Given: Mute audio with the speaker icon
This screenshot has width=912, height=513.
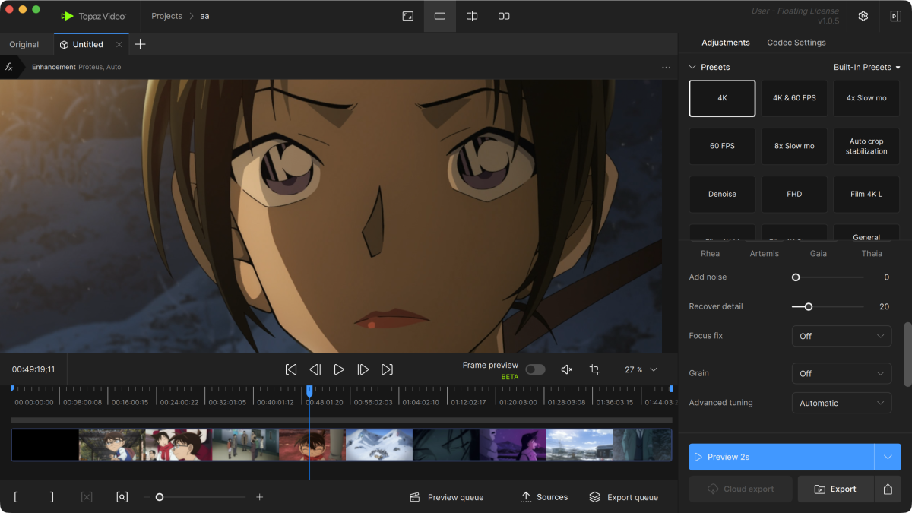Looking at the screenshot, I should click(x=566, y=369).
